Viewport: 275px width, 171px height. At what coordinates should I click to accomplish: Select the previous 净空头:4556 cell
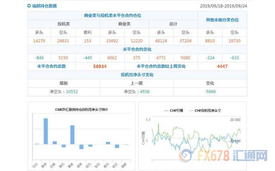pos(137,91)
